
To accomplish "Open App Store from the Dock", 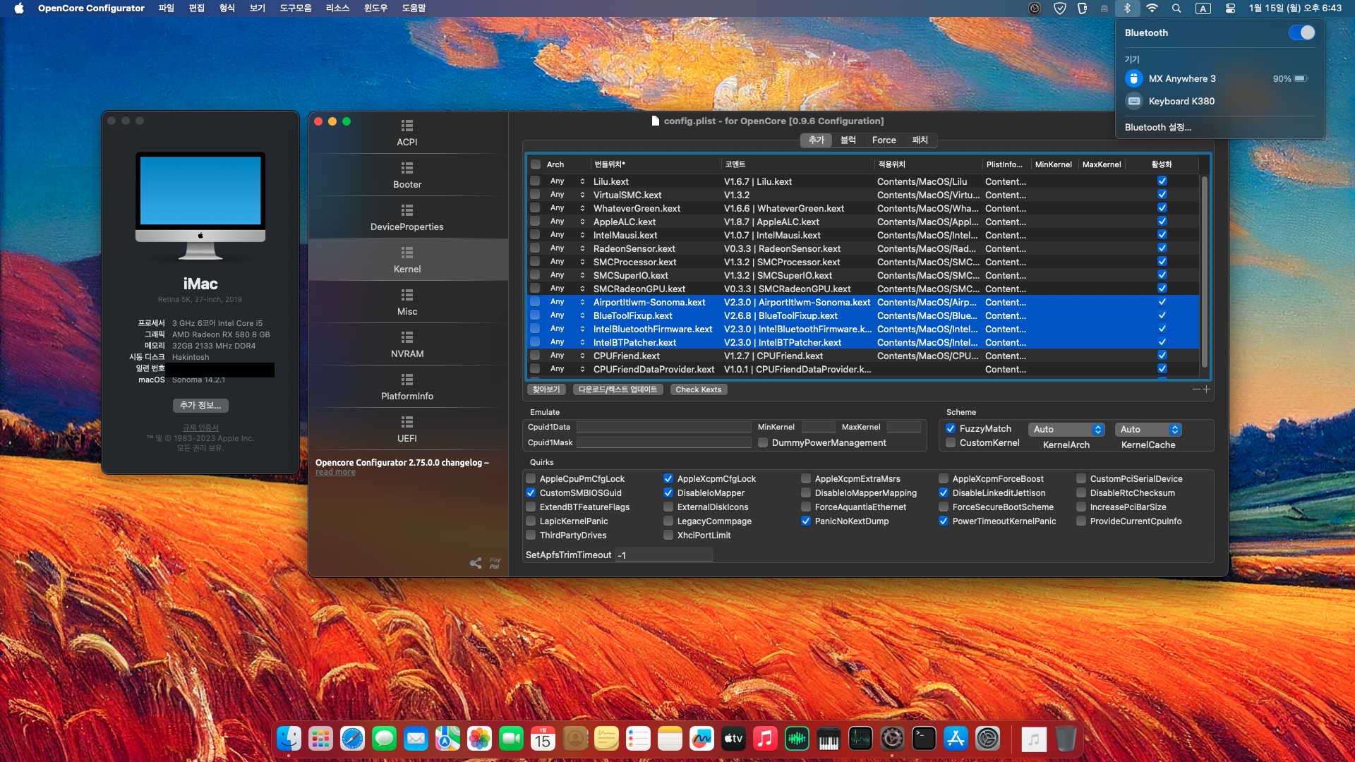I will click(956, 739).
